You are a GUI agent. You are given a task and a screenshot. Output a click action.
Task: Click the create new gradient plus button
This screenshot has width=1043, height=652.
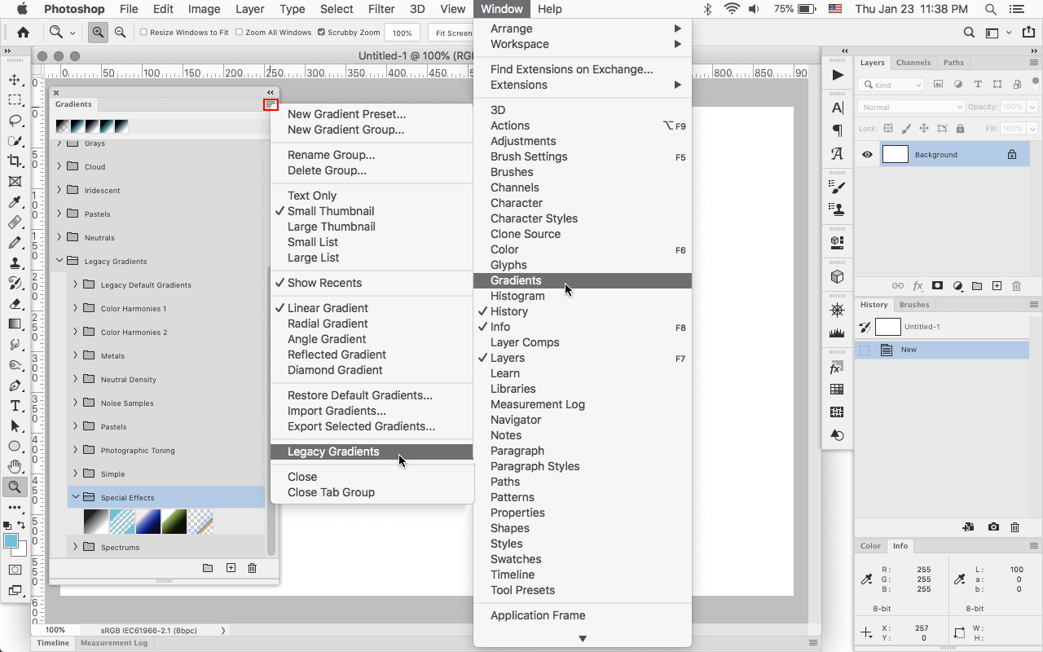point(231,568)
